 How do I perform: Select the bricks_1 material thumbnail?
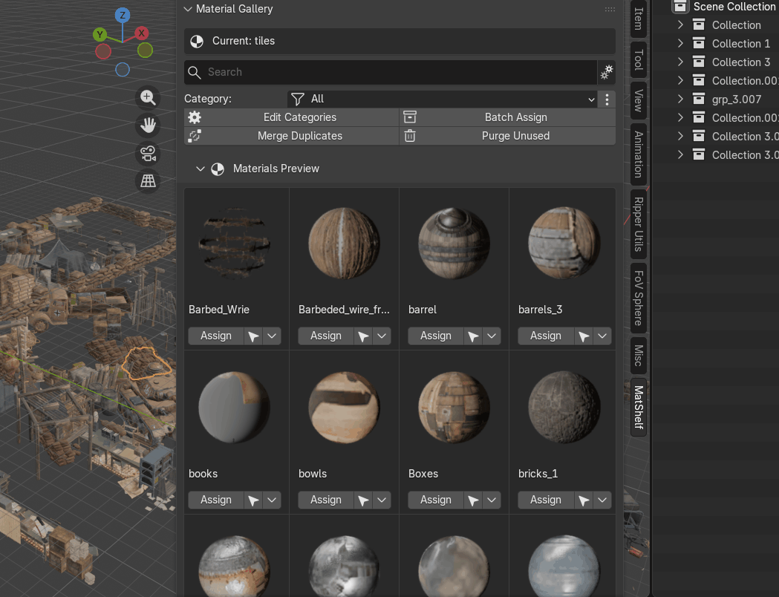click(564, 407)
